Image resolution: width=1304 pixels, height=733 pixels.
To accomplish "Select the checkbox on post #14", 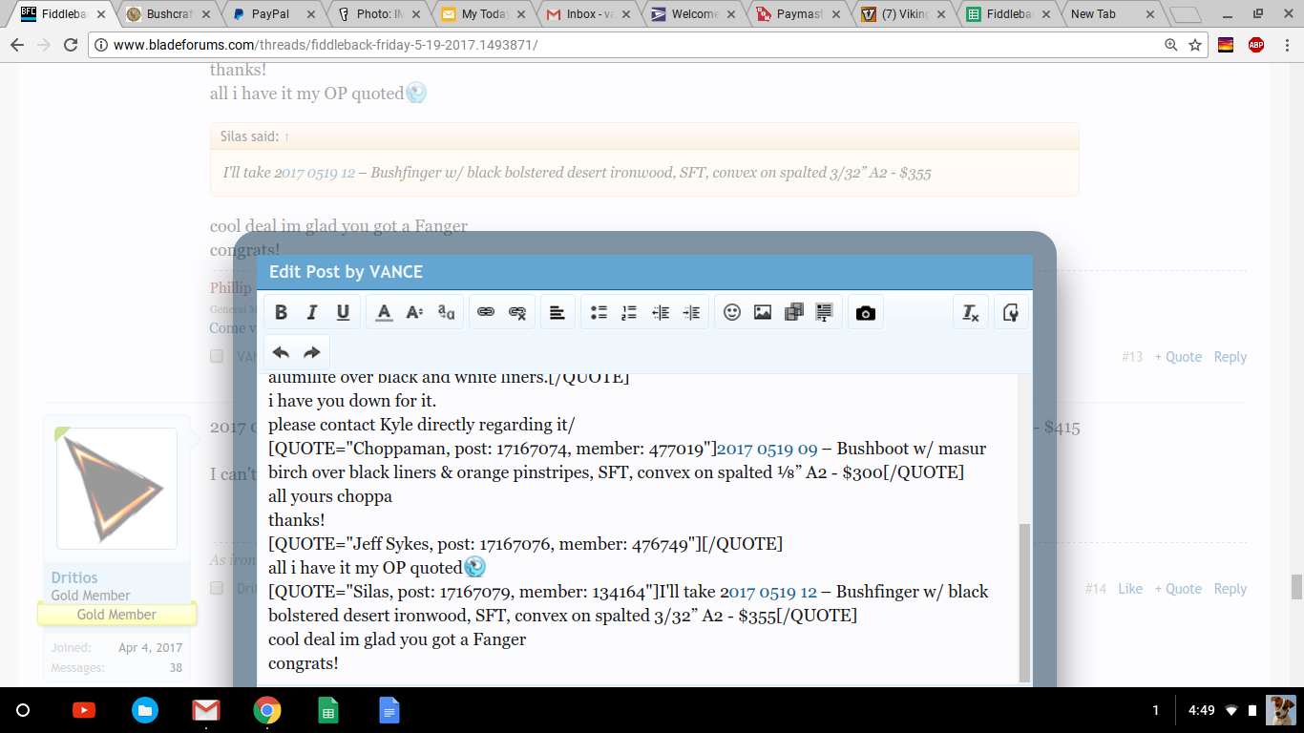I will click(x=217, y=588).
